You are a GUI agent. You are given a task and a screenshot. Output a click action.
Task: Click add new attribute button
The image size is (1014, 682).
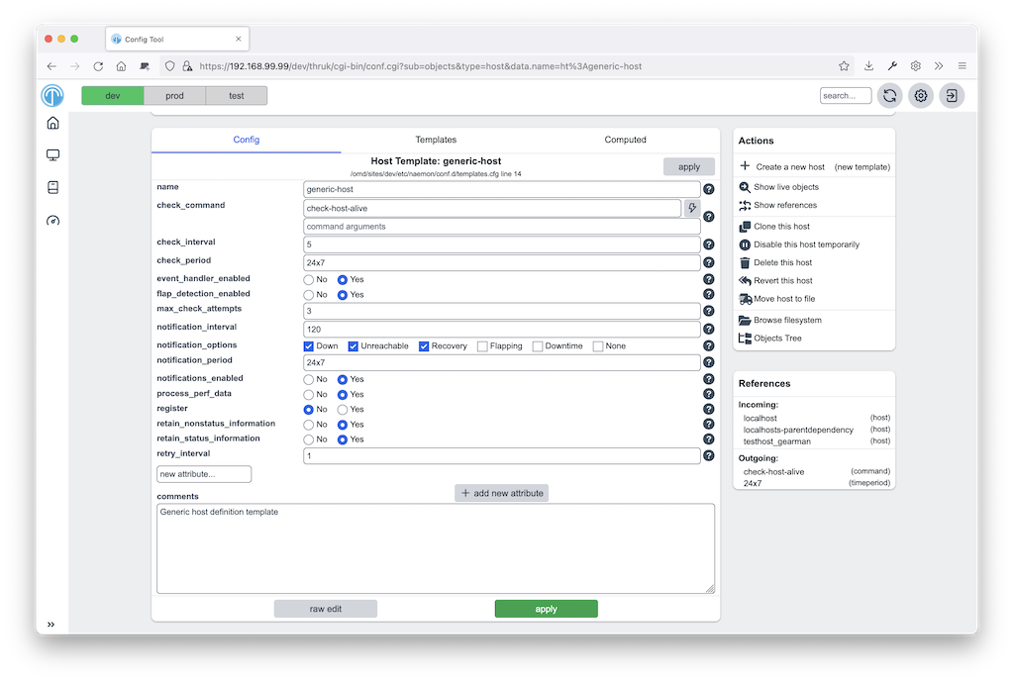[x=502, y=493]
